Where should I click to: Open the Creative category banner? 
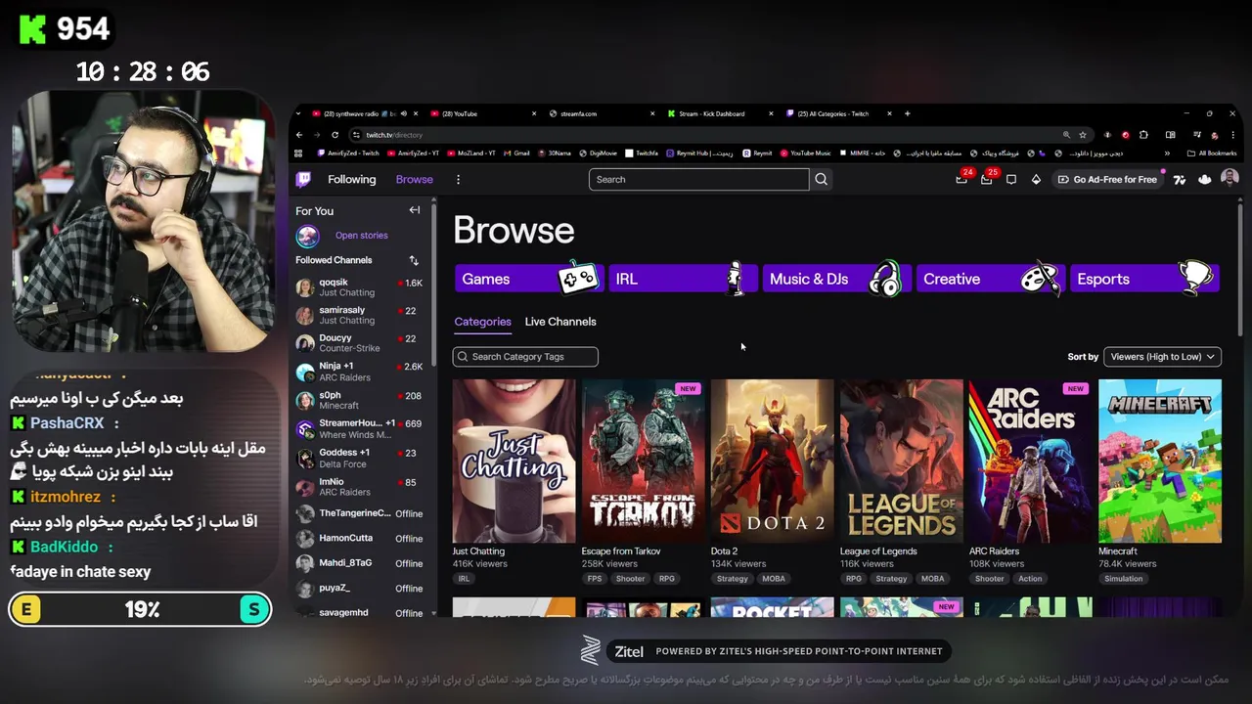tap(990, 279)
